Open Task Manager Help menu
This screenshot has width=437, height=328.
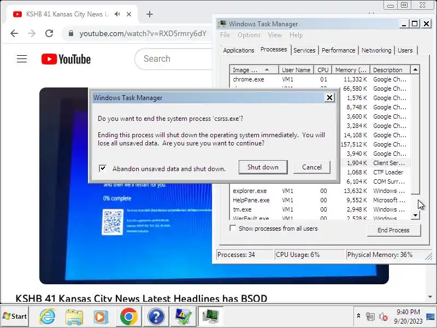(296, 35)
